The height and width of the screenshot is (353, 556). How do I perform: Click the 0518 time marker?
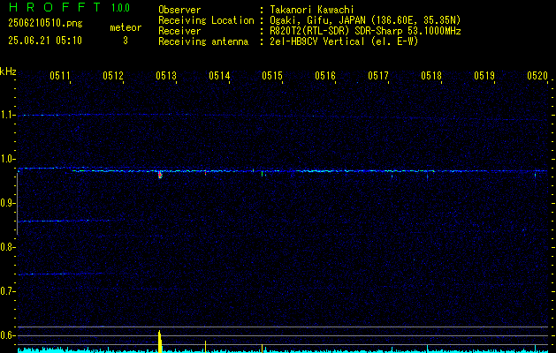coord(431,75)
